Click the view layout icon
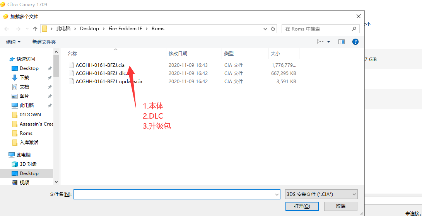The width and height of the screenshot is (422, 216). 320,42
